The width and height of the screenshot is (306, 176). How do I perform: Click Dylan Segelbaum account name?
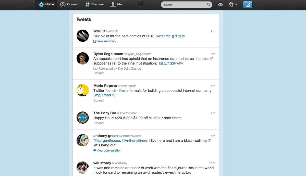[x=108, y=54]
